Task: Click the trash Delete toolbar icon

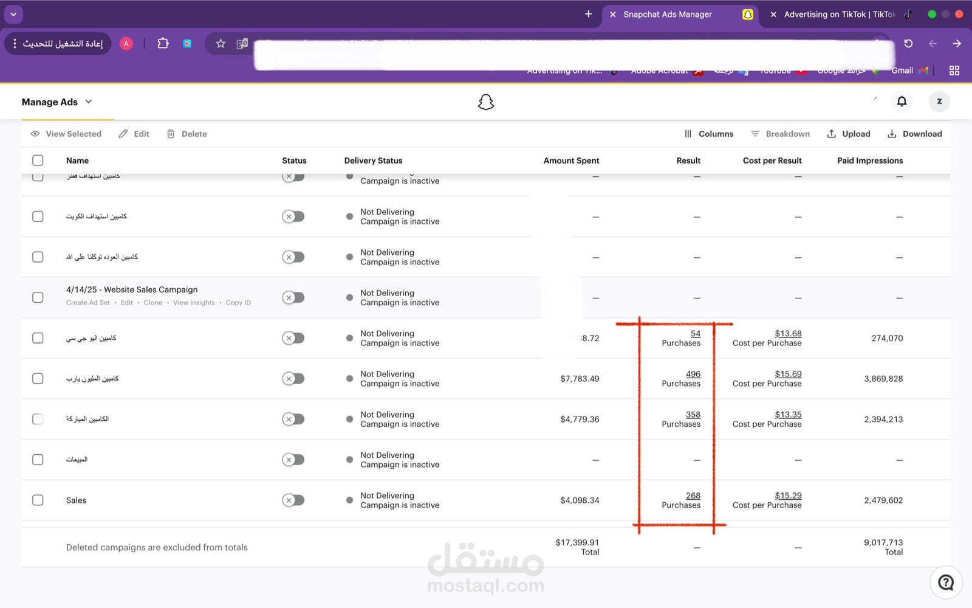Action: coord(171,134)
